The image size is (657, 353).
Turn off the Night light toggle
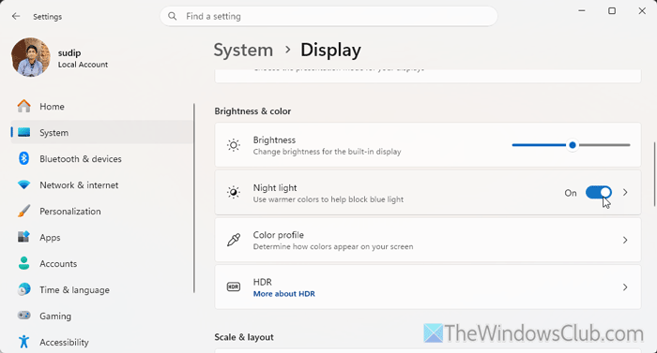pos(599,192)
